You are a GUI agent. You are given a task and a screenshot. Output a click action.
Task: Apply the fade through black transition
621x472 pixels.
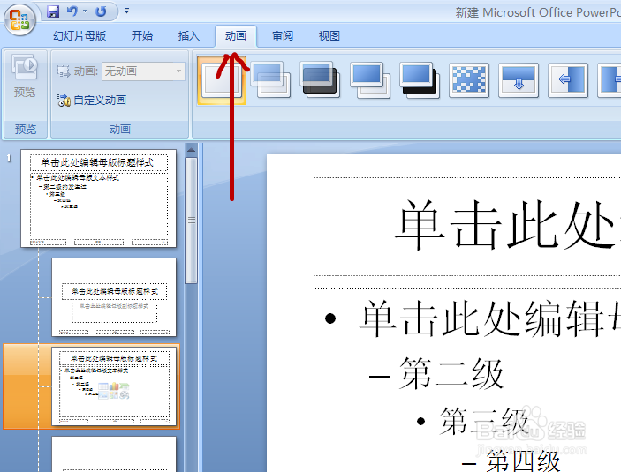pyautogui.click(x=320, y=80)
